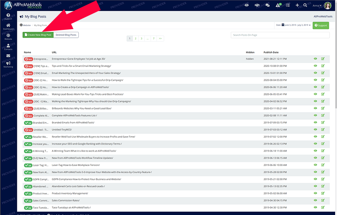Click Anna's profile avatar
The width and height of the screenshot is (337, 215).
pyautogui.click(x=328, y=6)
